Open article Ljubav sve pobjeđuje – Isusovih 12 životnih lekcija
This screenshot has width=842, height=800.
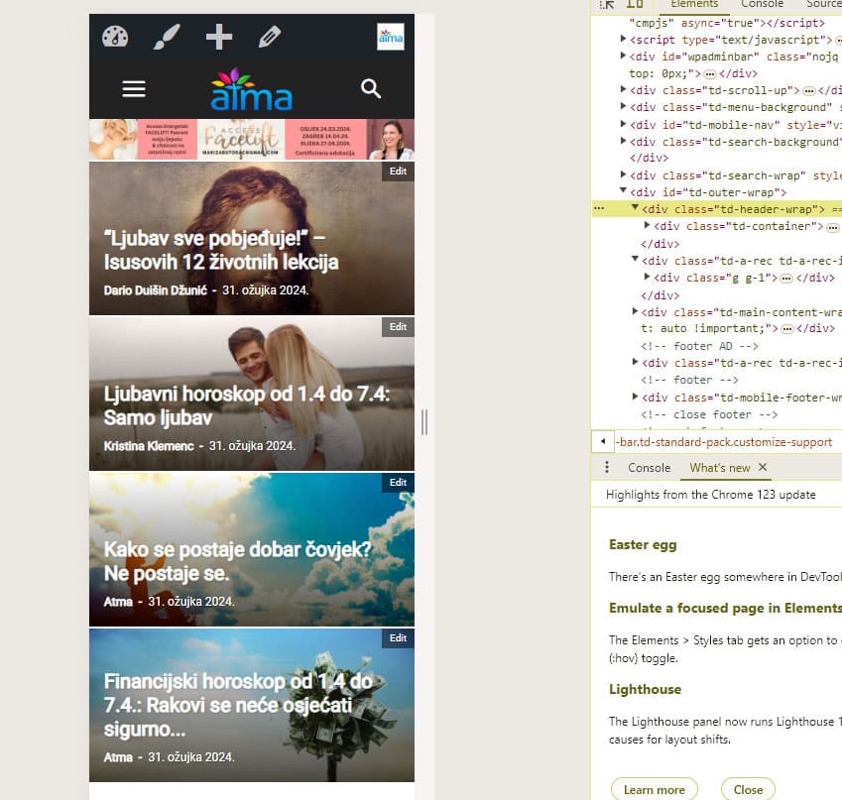coord(221,250)
